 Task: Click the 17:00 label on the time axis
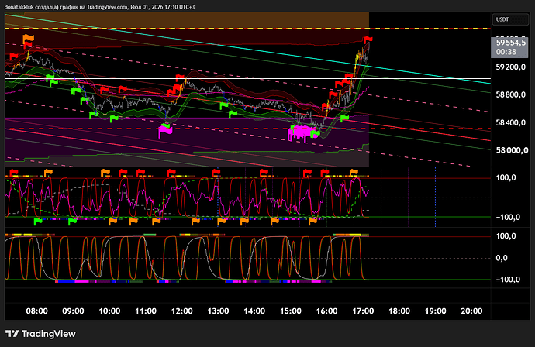coord(363,311)
